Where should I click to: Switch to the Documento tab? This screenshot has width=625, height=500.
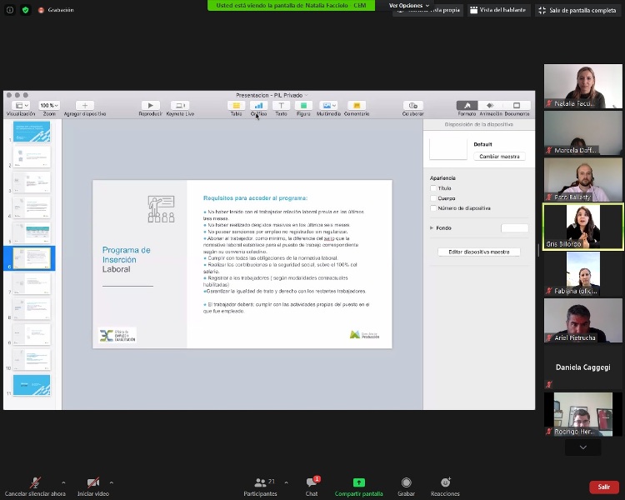(x=517, y=106)
